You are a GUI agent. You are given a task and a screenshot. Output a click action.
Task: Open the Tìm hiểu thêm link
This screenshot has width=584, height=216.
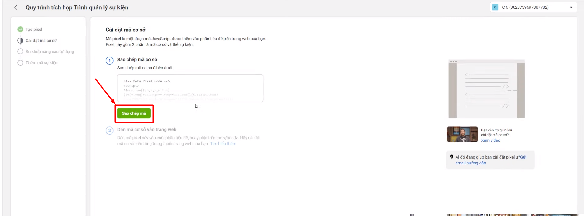pyautogui.click(x=223, y=144)
